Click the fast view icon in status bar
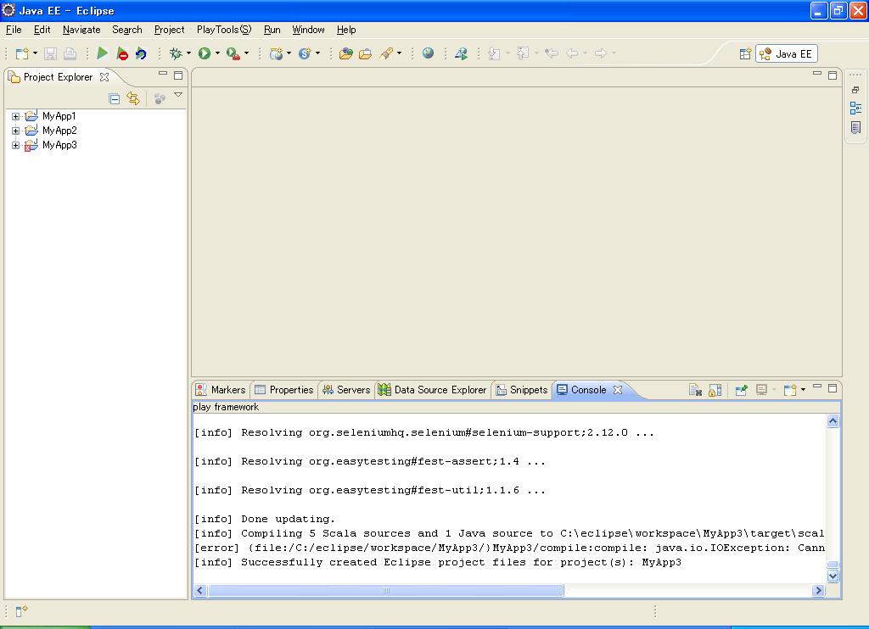Image resolution: width=869 pixels, height=629 pixels. point(21,610)
